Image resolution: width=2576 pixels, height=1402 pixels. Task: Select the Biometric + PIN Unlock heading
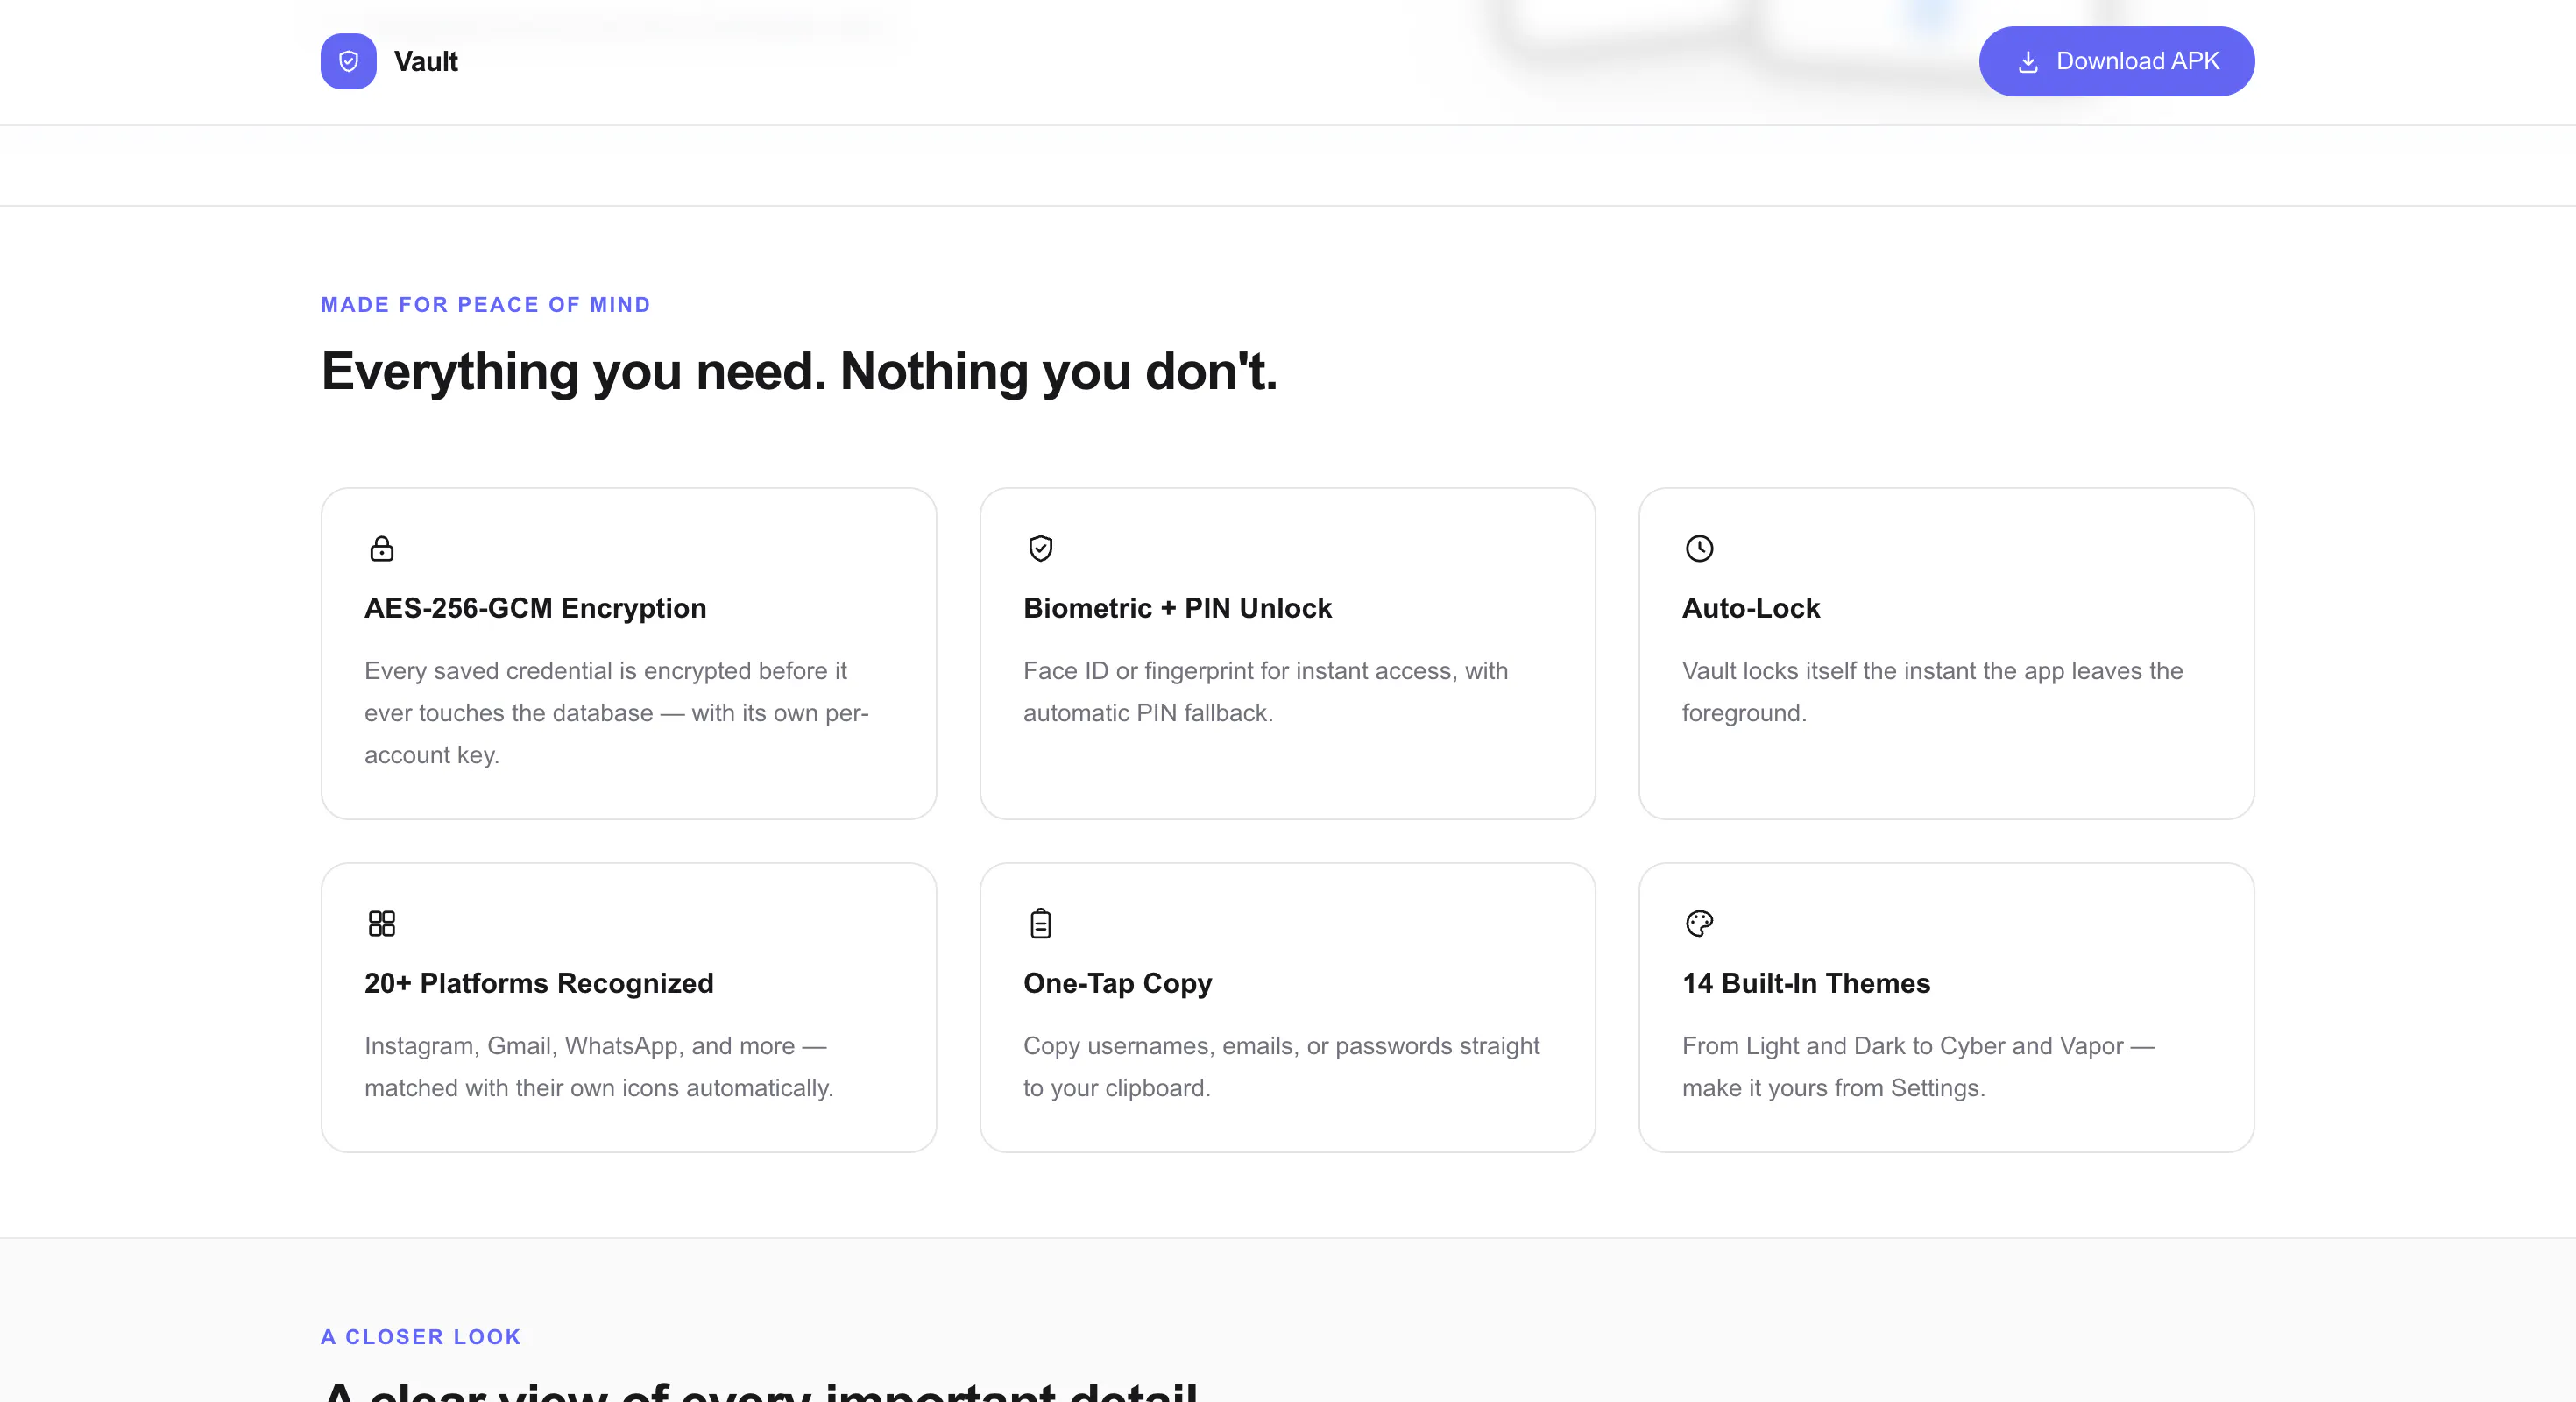coord(1177,608)
